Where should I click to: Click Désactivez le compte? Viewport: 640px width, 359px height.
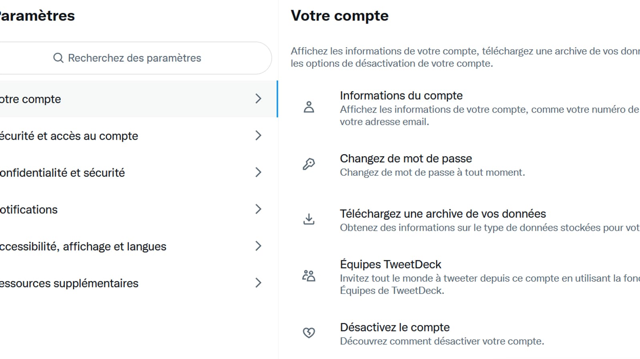(x=394, y=327)
